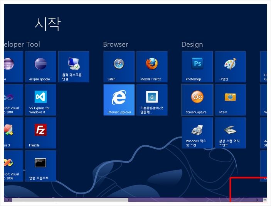
Task: Launch the ScreenCapture tile
Action: pyautogui.click(x=197, y=100)
